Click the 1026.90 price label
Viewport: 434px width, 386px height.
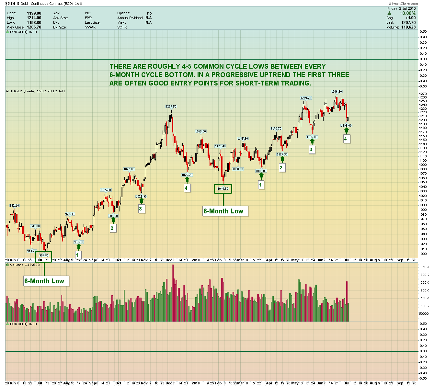click(141, 197)
